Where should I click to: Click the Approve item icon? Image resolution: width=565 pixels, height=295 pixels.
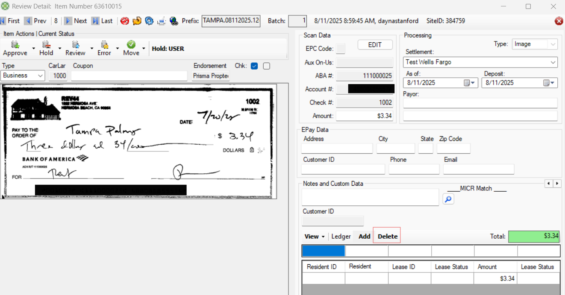(15, 45)
